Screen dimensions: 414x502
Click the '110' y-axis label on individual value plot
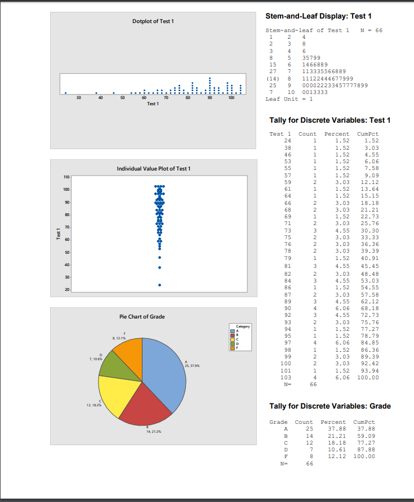tap(66, 177)
